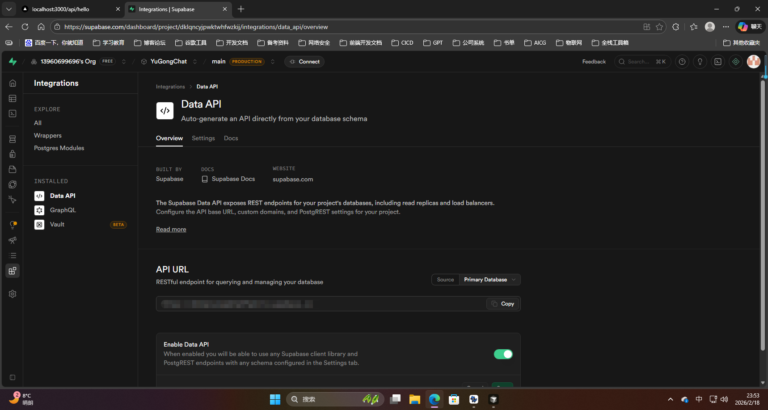This screenshot has height=410, width=768.
Task: Open Edge Functions icon in sidebar
Action: tap(13, 184)
